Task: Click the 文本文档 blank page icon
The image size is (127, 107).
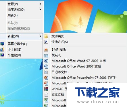Action: pyautogui.click(x=46, y=95)
